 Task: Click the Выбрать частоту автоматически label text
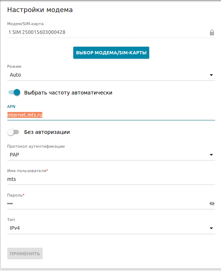(68, 93)
